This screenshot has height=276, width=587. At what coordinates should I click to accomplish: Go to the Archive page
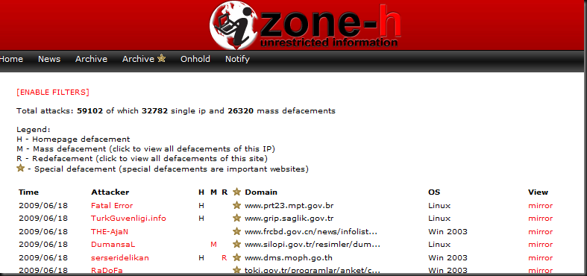pos(91,59)
